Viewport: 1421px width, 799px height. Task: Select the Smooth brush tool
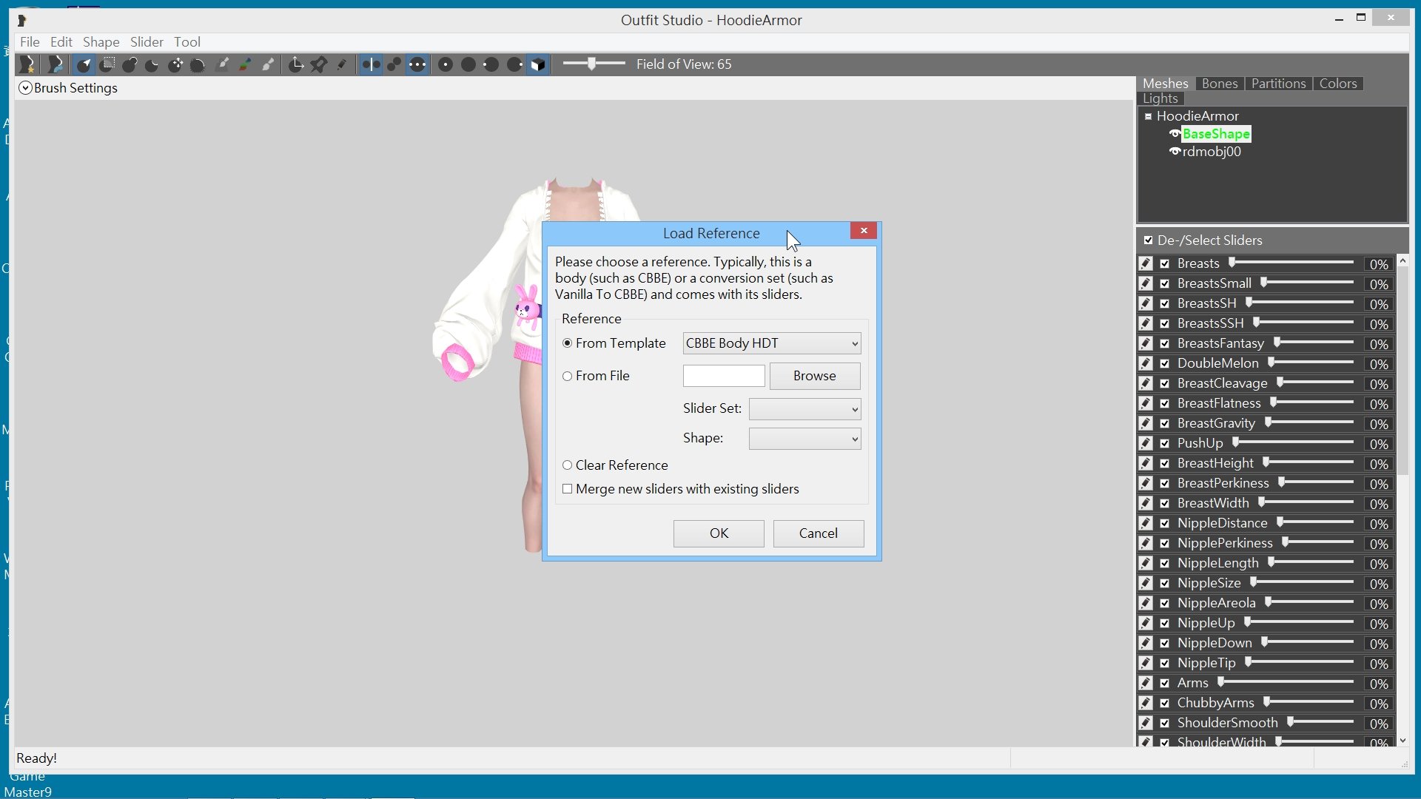(x=198, y=65)
